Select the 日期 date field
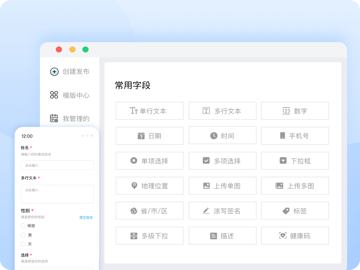 [x=150, y=136]
